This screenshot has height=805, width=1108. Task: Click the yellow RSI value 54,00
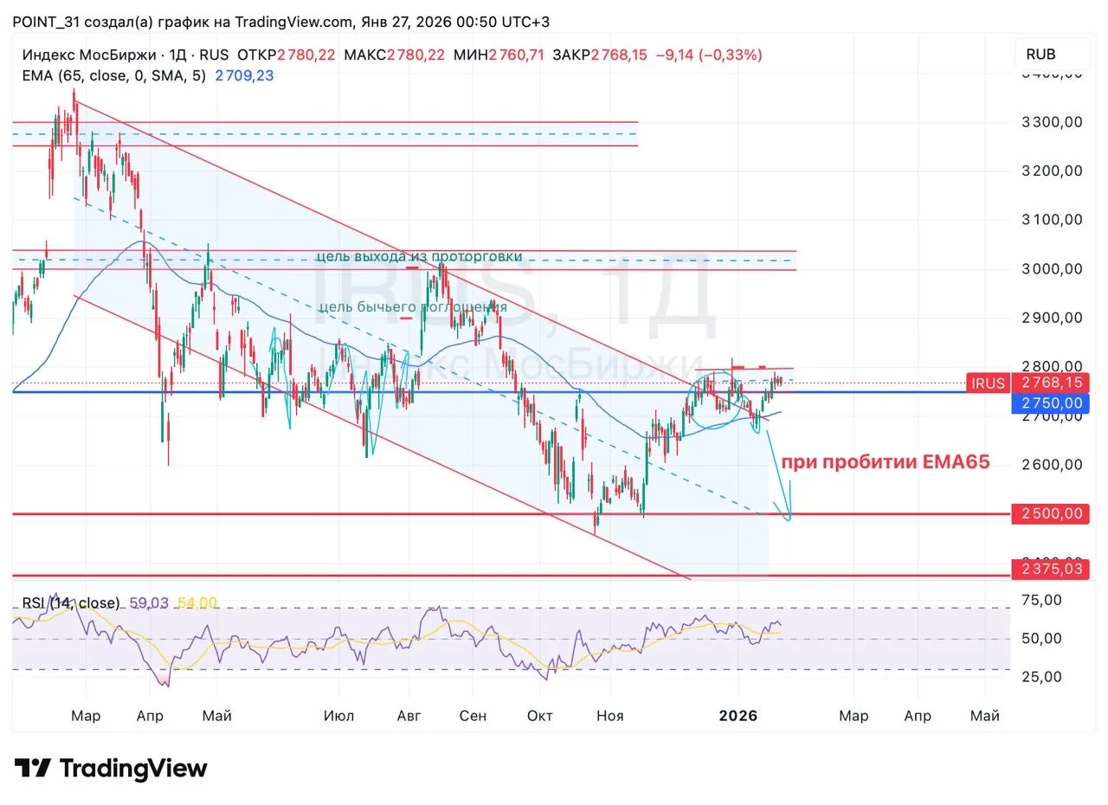click(x=197, y=603)
